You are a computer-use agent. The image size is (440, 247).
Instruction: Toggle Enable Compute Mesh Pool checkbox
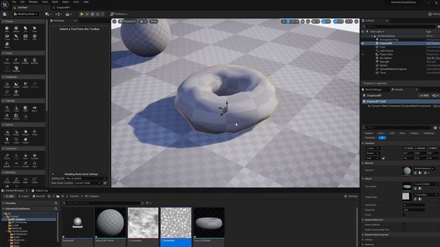coord(404,230)
